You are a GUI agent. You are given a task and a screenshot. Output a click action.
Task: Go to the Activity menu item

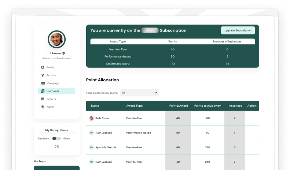(x=51, y=75)
